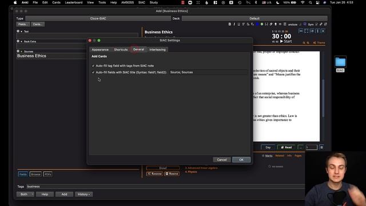Toggle italic formatting in the editor toolbar
This screenshot has width=366, height=206.
click(x=234, y=24)
